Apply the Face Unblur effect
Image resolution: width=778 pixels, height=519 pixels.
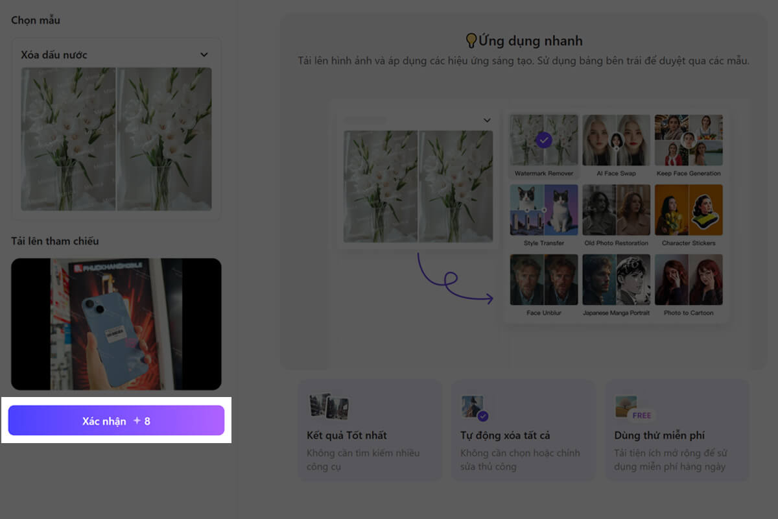543,280
